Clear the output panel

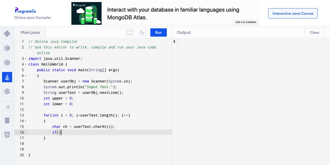pos(315,33)
